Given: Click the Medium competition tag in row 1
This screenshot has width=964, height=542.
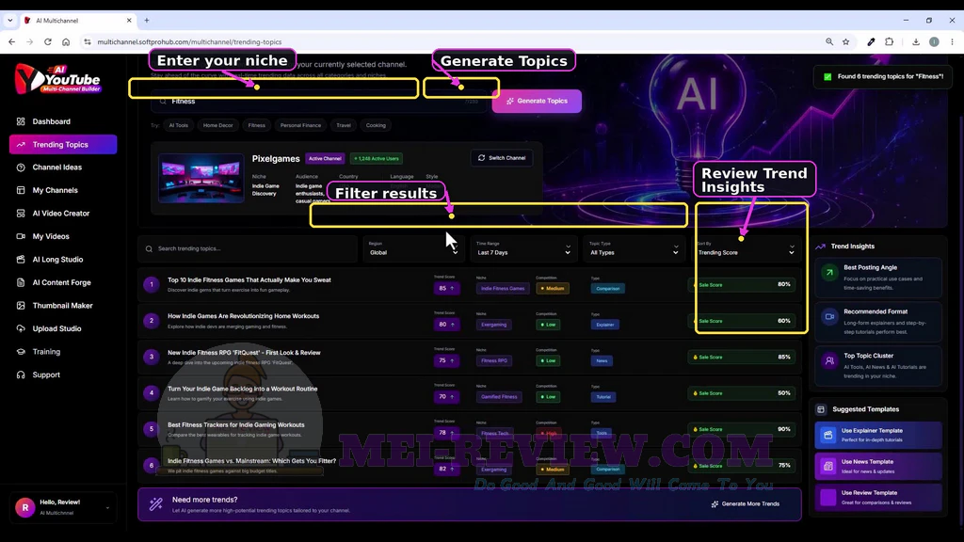Looking at the screenshot, I should click(x=552, y=288).
